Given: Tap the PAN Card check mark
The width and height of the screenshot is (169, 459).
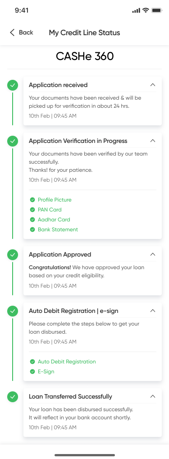Looking at the screenshot, I should [x=32, y=210].
